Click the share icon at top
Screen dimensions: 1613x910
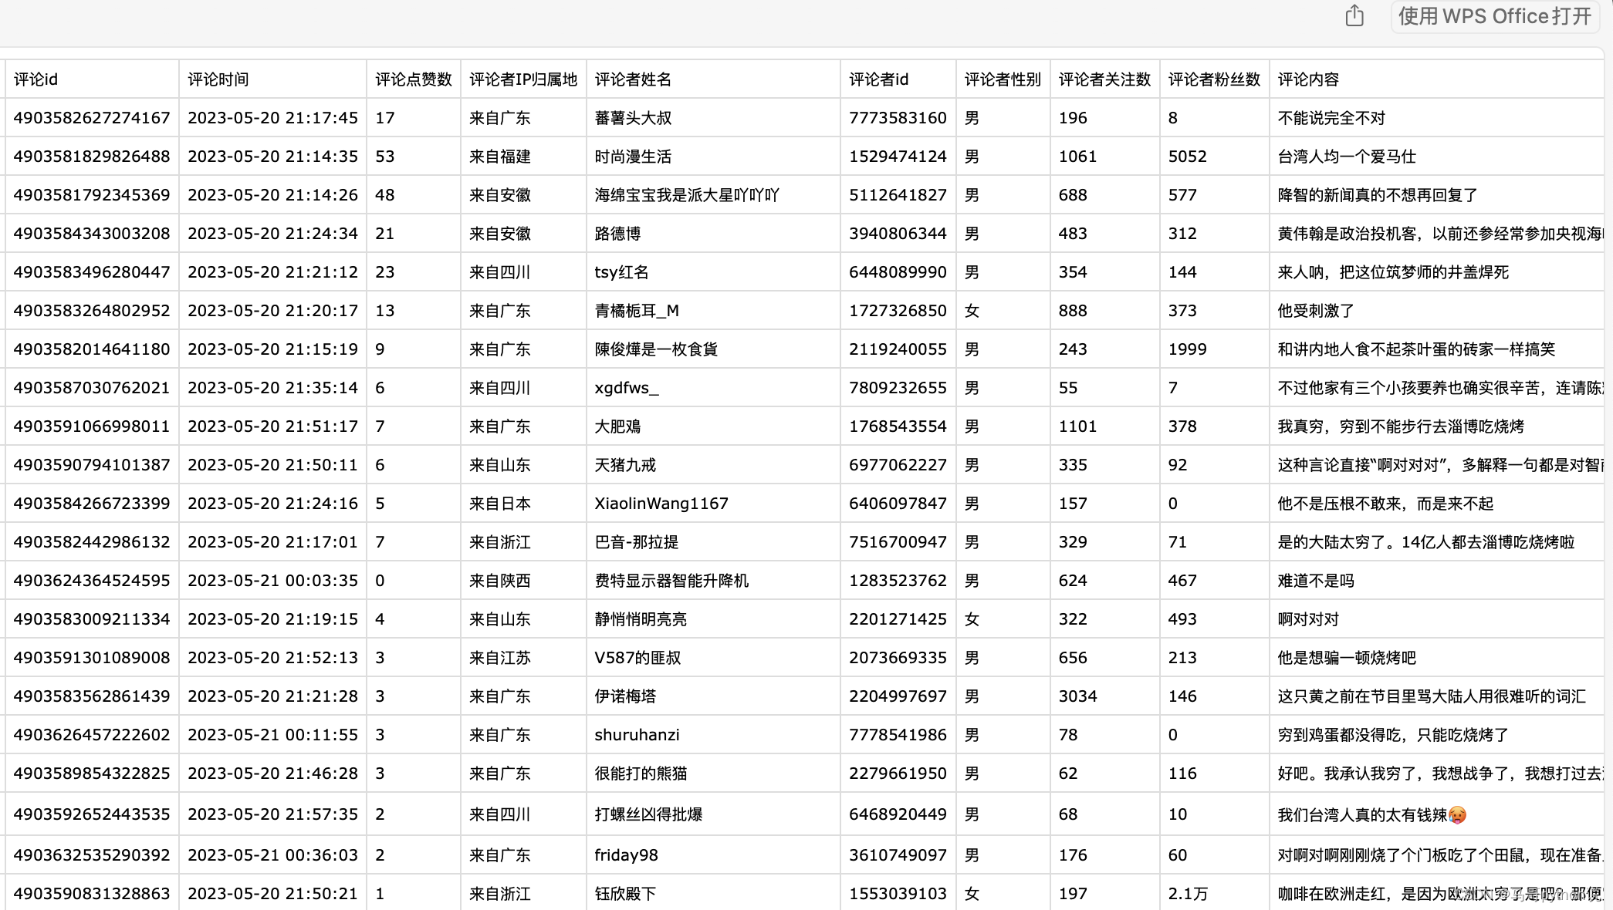[x=1354, y=15]
